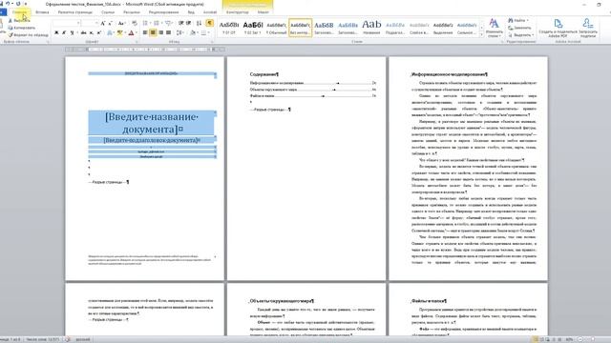Apply the Выделение style from the gallery
This screenshot has width=611, height=343.
pos(443,28)
